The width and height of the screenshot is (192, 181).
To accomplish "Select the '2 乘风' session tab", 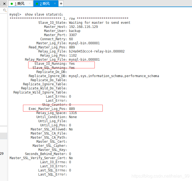I will point(46,4).
